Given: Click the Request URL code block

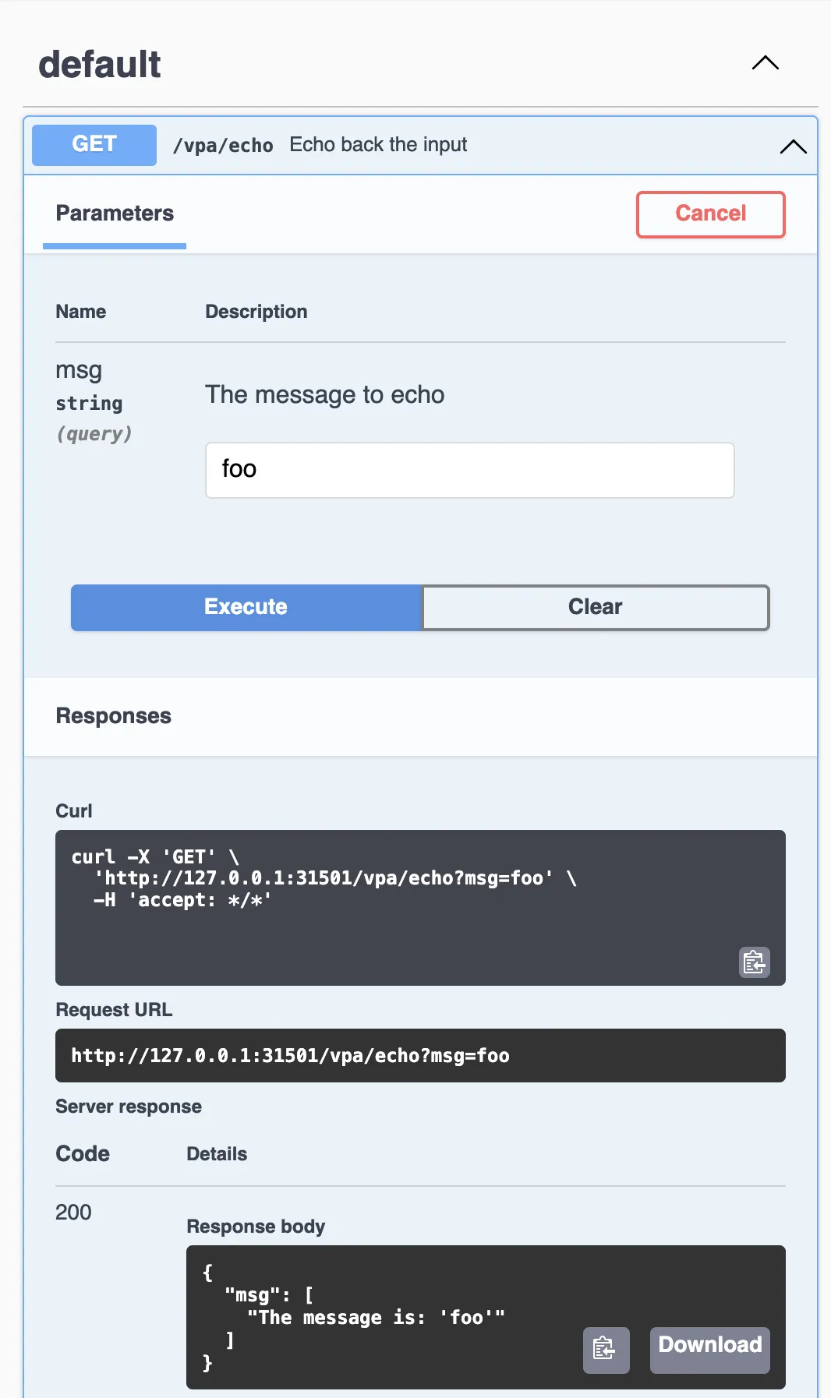Looking at the screenshot, I should pyautogui.click(x=420, y=1055).
